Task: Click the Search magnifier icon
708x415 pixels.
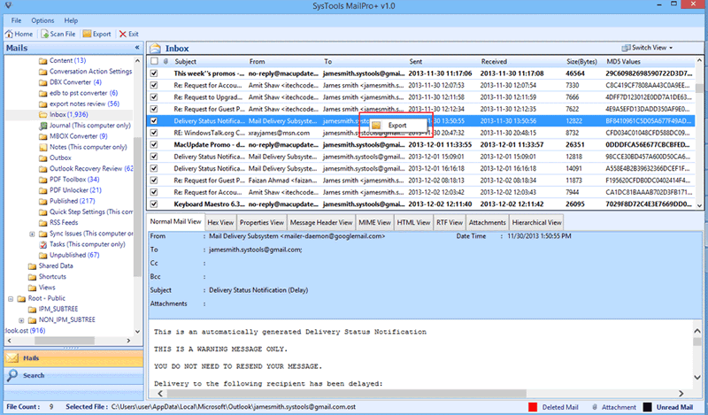Action: tap(12, 375)
